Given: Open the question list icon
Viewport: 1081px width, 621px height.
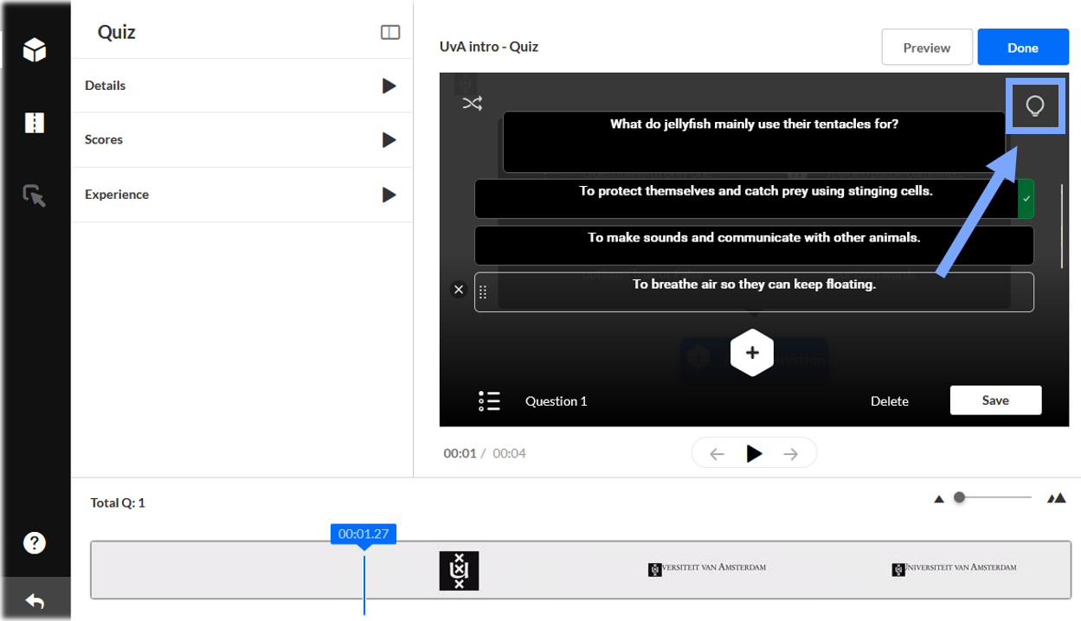Looking at the screenshot, I should [489, 400].
